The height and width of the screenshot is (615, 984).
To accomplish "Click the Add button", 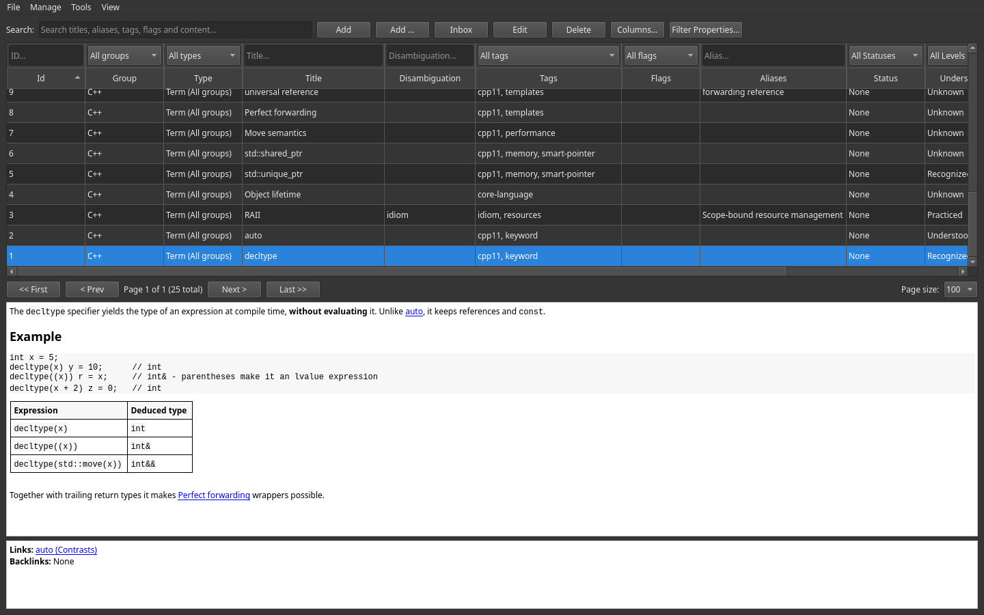I will click(x=344, y=30).
